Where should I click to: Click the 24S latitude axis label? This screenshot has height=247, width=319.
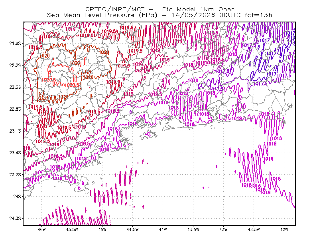(17, 196)
